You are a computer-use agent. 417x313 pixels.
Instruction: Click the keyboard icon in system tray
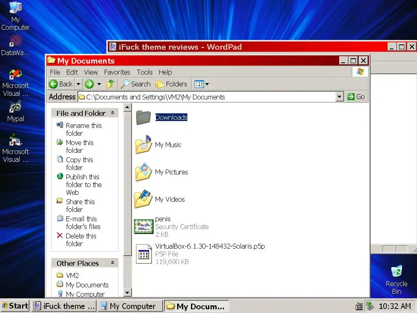click(359, 306)
